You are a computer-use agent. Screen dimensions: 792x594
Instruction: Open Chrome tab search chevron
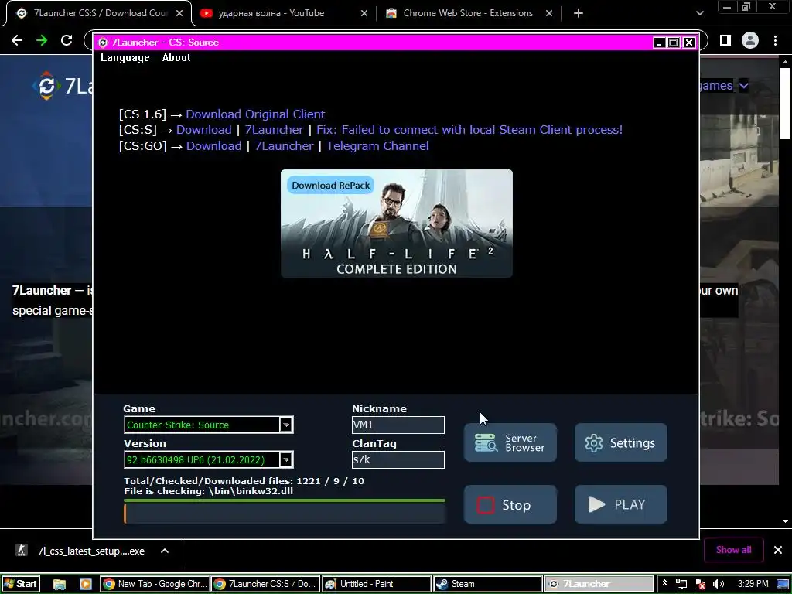(699, 14)
